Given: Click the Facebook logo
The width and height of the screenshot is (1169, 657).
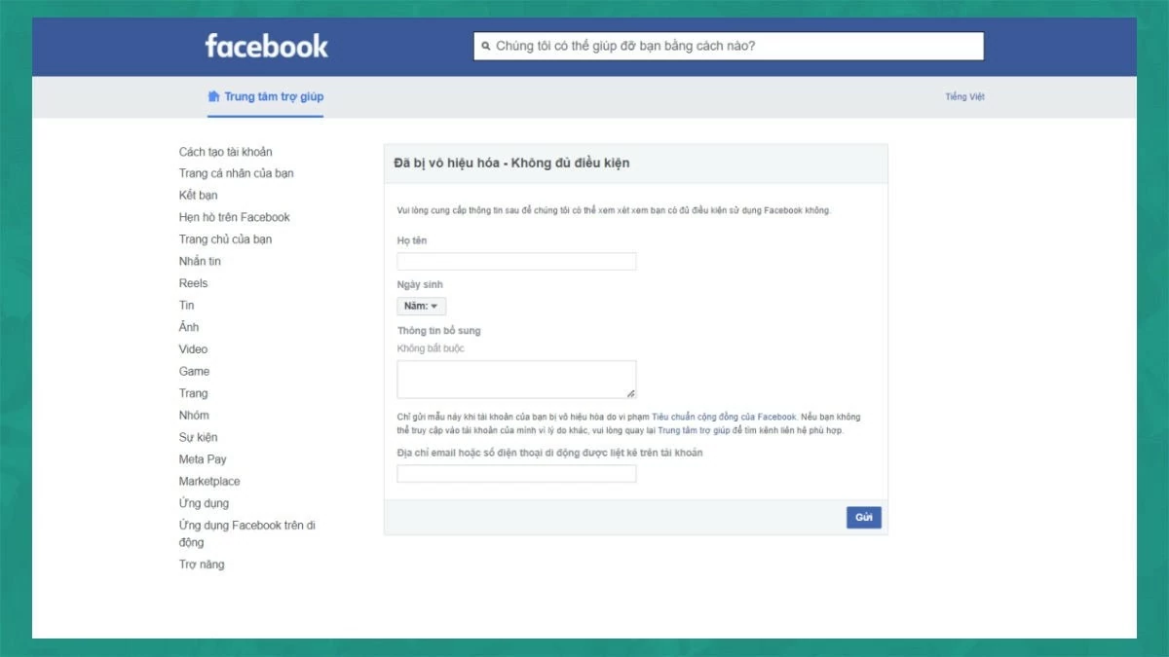Looking at the screenshot, I should click(x=266, y=45).
